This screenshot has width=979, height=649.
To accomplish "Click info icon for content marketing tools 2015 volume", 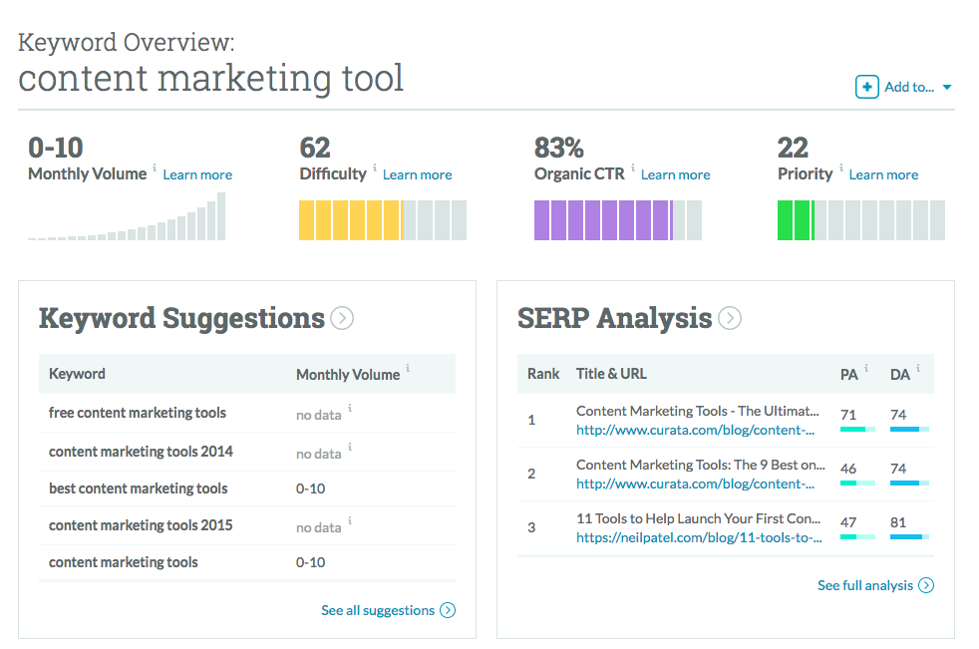I will pos(350,520).
